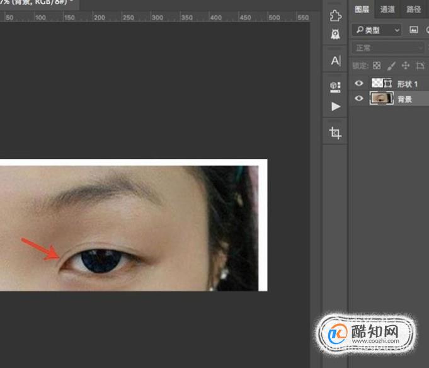Select the 形状 1 layer thumbnail
The width and height of the screenshot is (429, 368).
tap(377, 83)
